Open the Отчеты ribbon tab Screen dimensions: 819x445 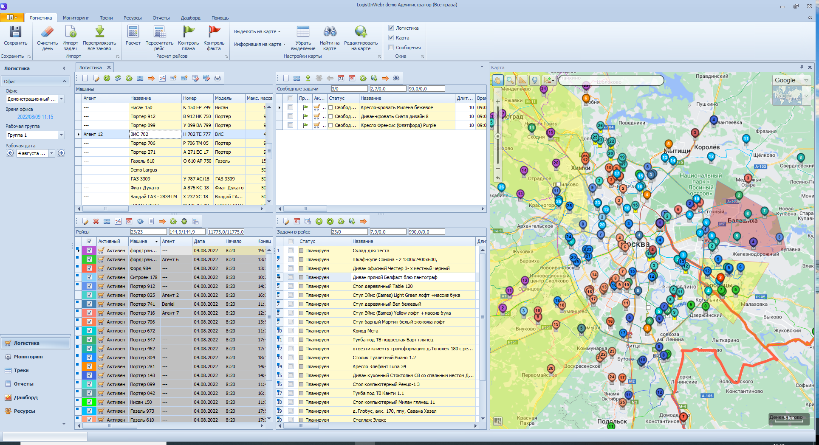click(161, 18)
